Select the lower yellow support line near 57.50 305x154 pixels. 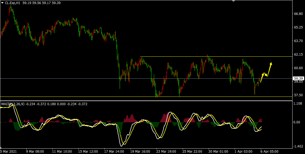click(81, 97)
